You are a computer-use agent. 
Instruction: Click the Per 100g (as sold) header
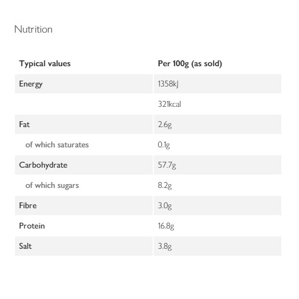tap(190, 64)
